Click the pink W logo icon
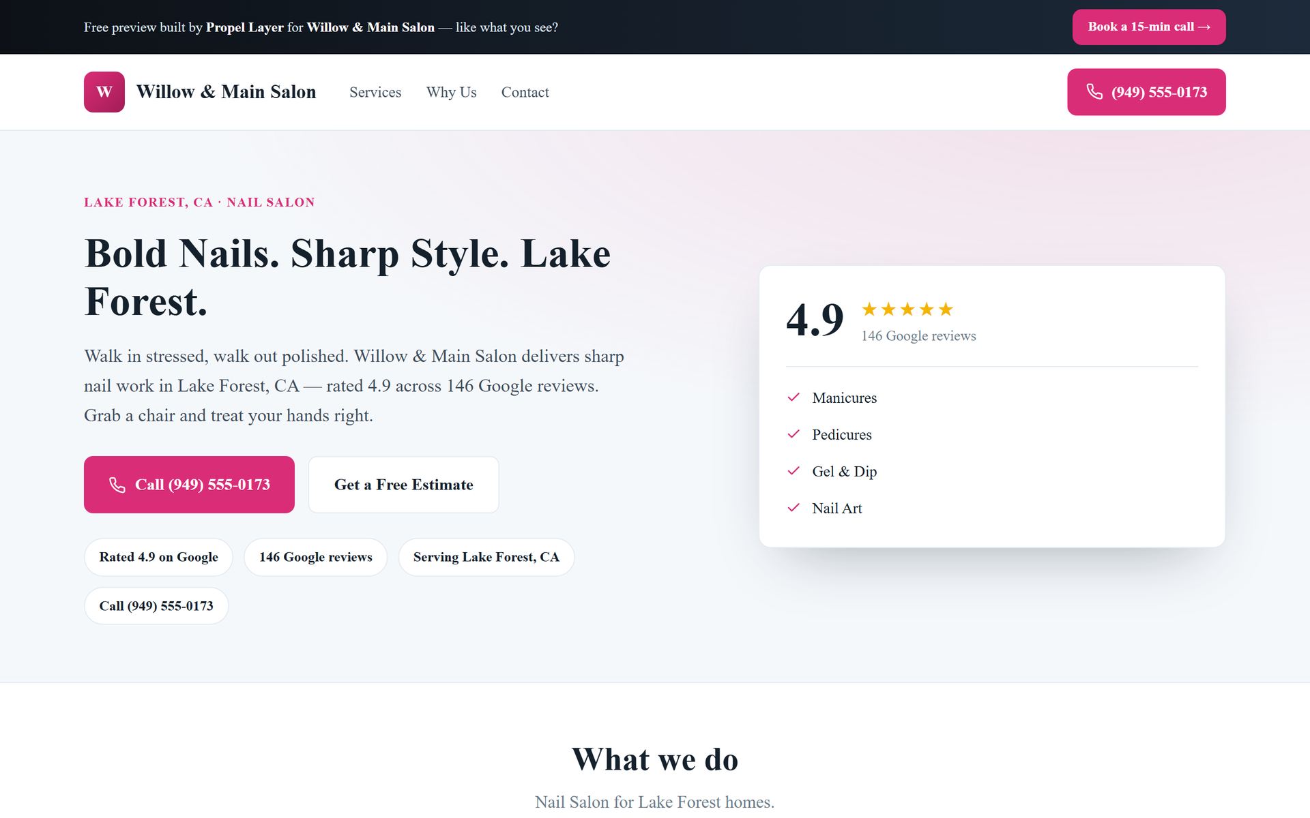The width and height of the screenshot is (1310, 818). coord(104,92)
